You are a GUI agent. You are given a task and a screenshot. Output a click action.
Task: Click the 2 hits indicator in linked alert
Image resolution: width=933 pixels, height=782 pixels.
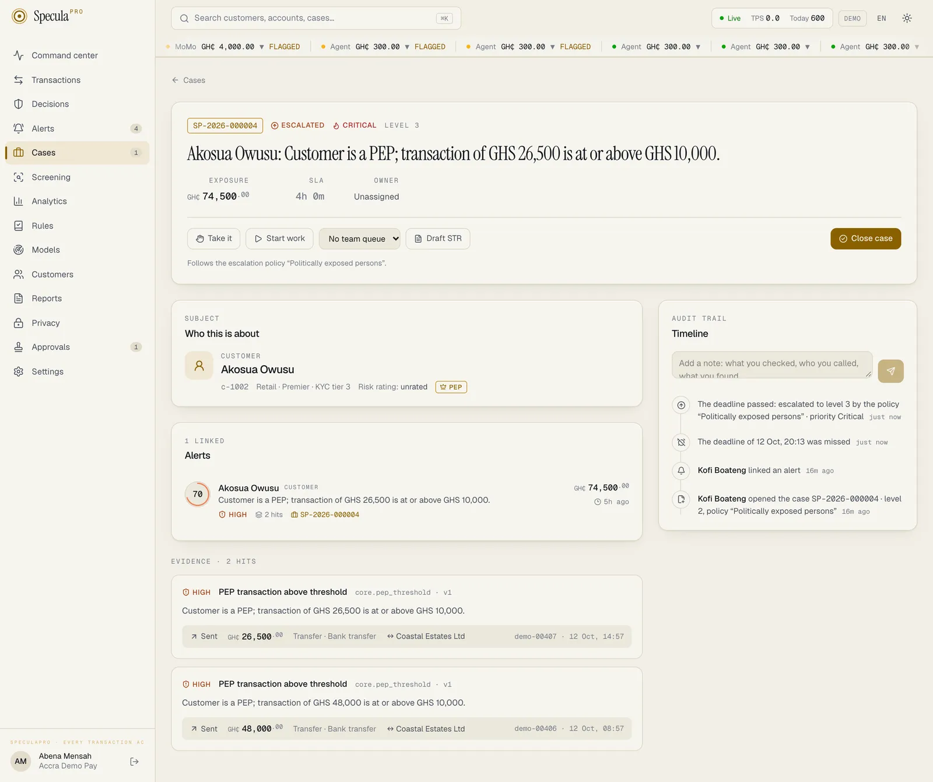pyautogui.click(x=269, y=515)
